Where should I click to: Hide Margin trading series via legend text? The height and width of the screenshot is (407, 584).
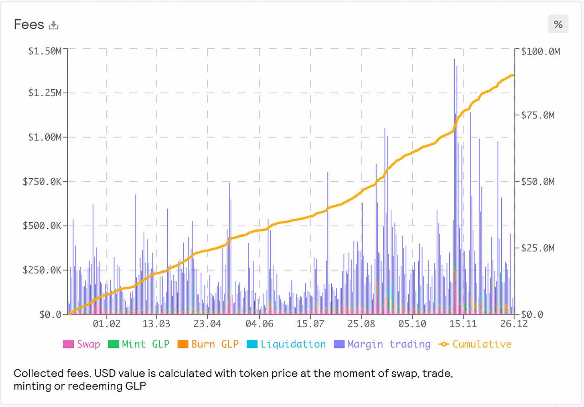click(x=389, y=344)
